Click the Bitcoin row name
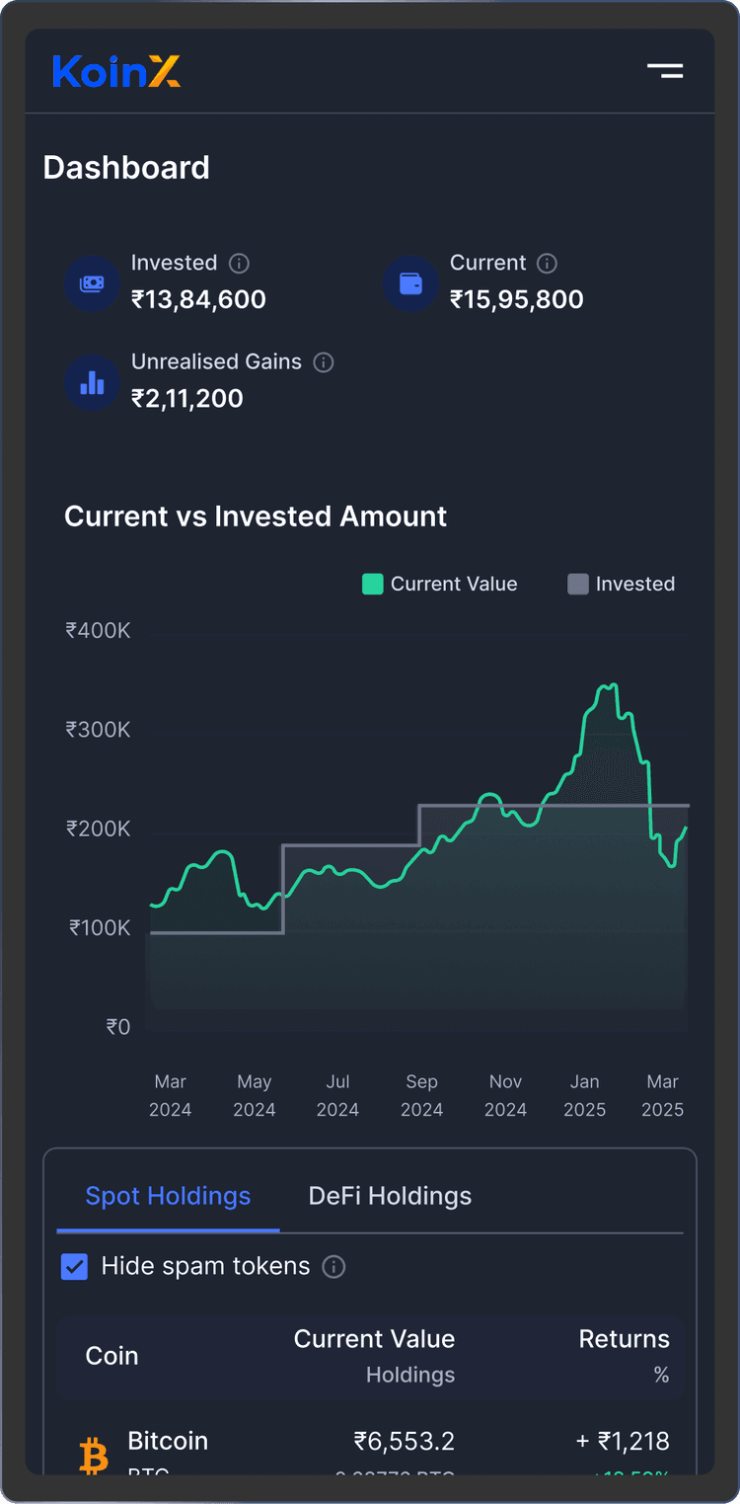Viewport: 740px width, 1504px height. pyautogui.click(x=168, y=1441)
